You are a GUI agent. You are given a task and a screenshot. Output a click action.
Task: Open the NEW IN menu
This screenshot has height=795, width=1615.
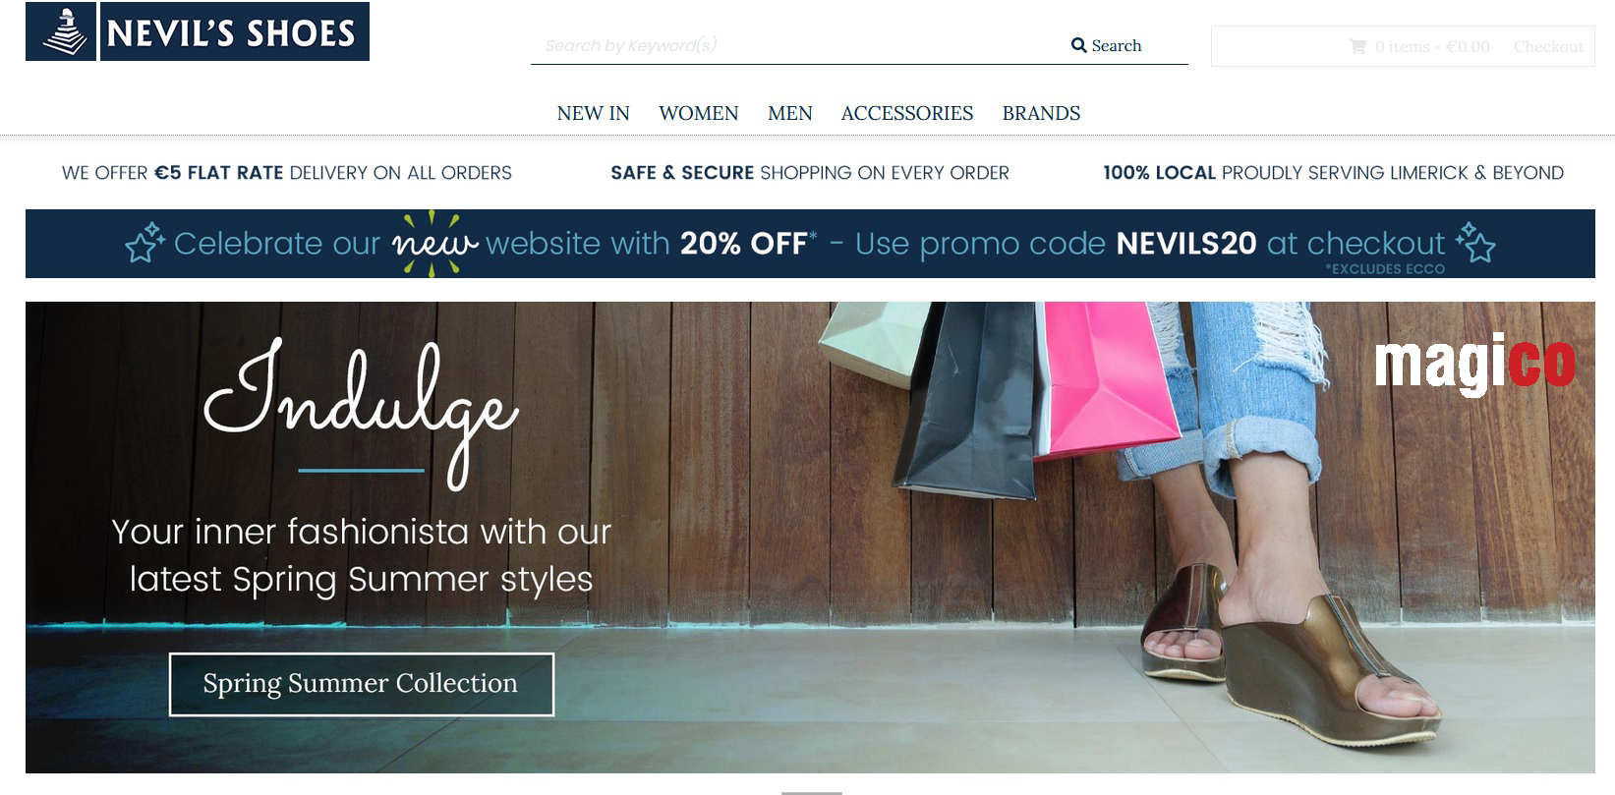click(593, 113)
